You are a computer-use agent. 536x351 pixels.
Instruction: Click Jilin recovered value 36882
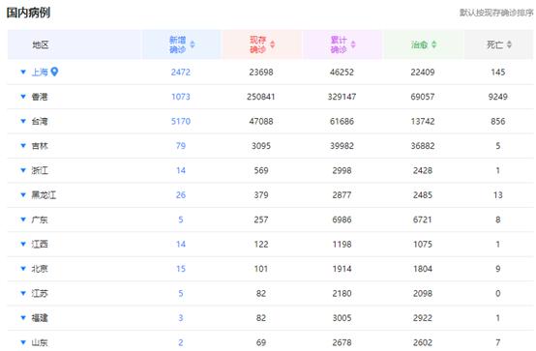(x=423, y=146)
